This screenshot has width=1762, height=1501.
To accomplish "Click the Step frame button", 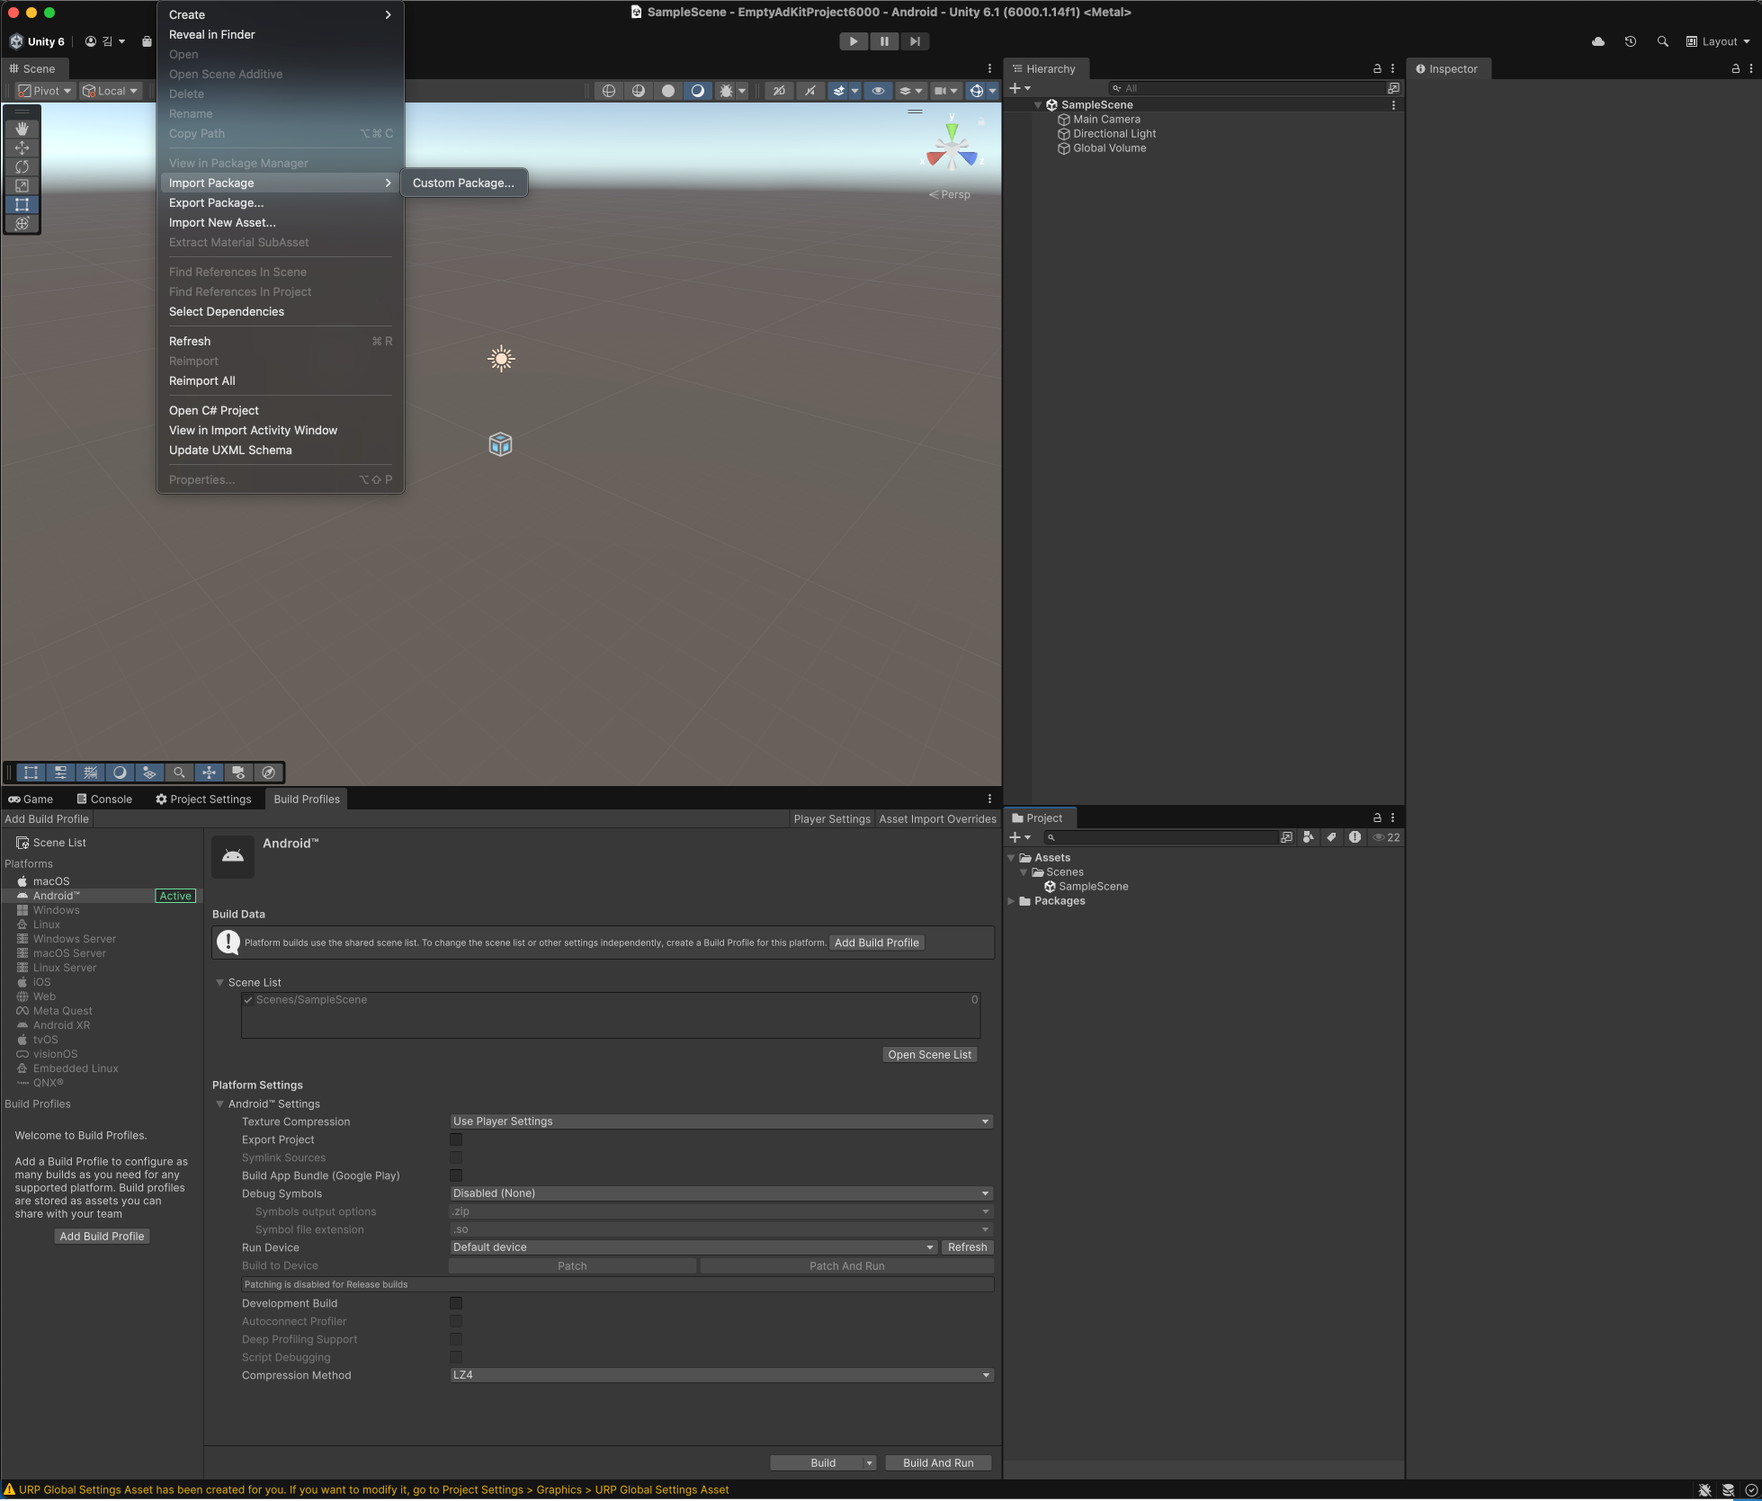I will point(915,41).
